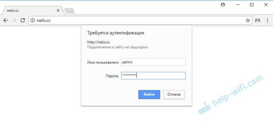Focus the address bar showing netis.cc

tap(138, 21)
